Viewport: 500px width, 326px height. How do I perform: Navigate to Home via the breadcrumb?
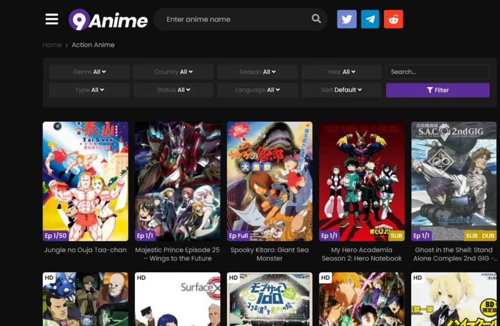[52, 45]
